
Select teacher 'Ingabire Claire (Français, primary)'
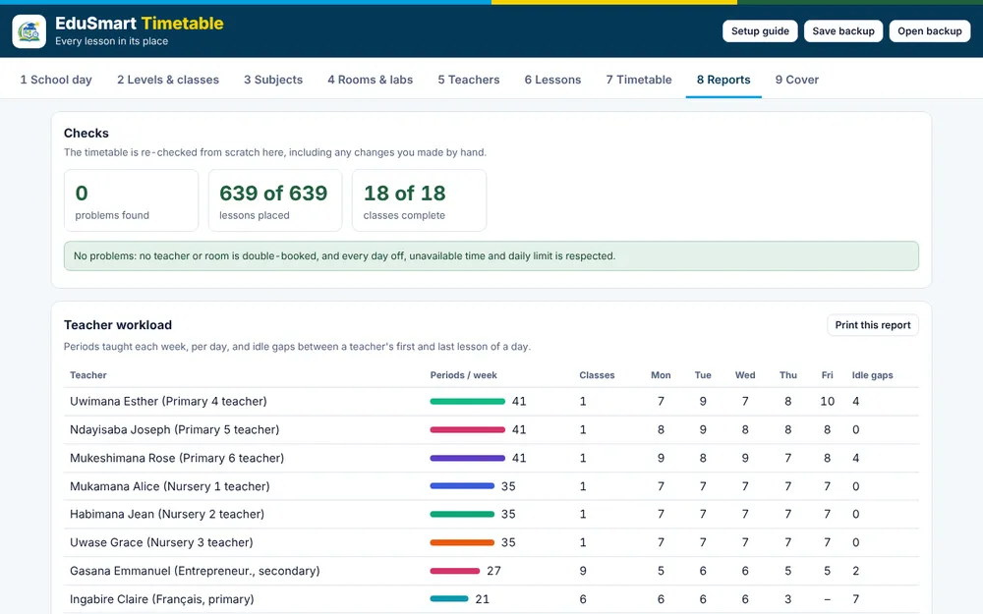pos(162,599)
